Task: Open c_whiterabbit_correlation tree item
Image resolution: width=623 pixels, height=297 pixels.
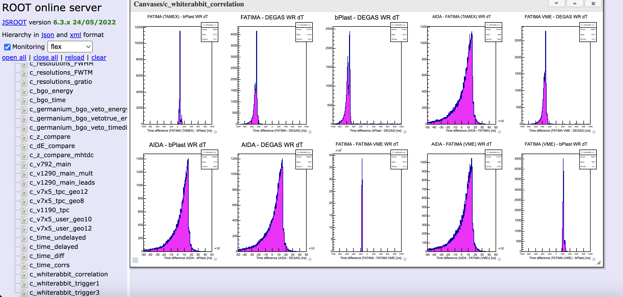Action: [x=68, y=274]
